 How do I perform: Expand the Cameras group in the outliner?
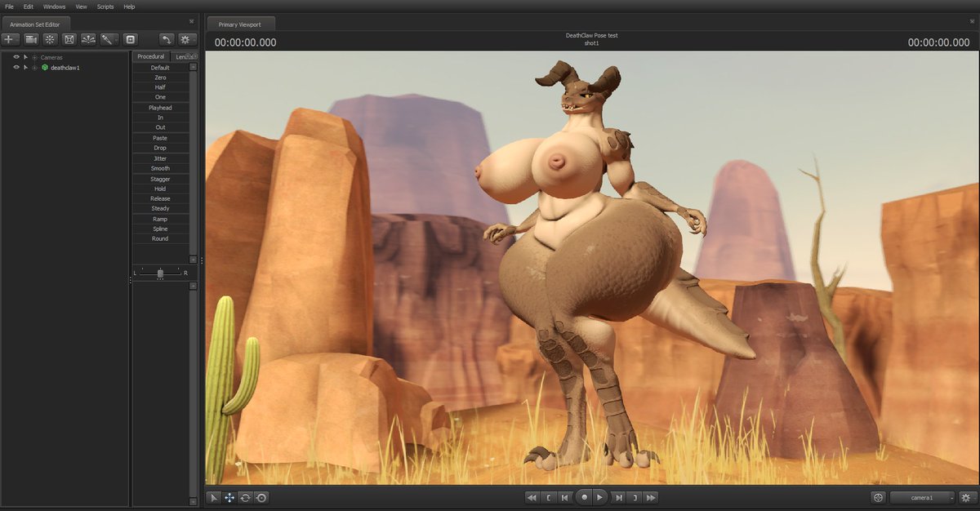35,57
